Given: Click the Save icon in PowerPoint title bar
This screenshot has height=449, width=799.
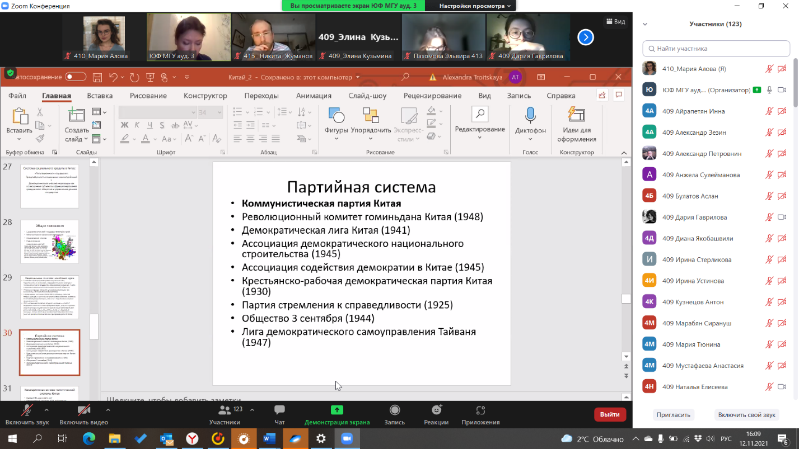Looking at the screenshot, I should click(x=97, y=77).
